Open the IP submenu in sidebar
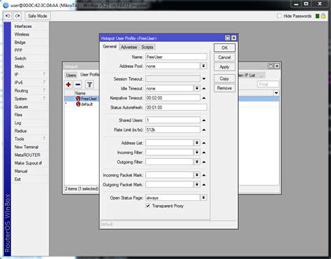Viewport: 331px width, 259px height. tap(30, 74)
